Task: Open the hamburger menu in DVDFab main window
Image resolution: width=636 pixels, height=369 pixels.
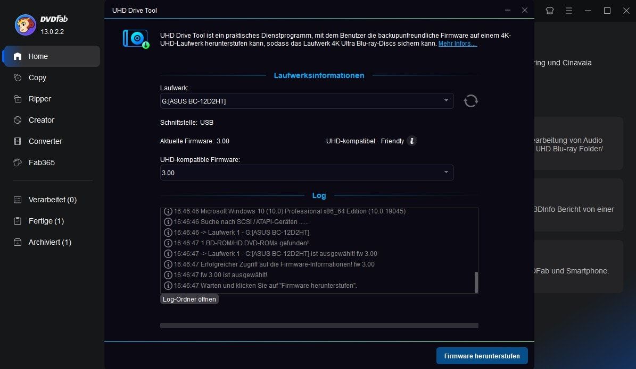Action: pyautogui.click(x=569, y=11)
